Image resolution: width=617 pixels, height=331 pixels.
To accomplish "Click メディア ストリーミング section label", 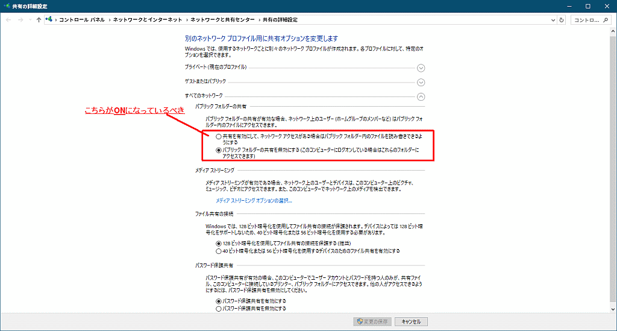I will click(x=215, y=171).
